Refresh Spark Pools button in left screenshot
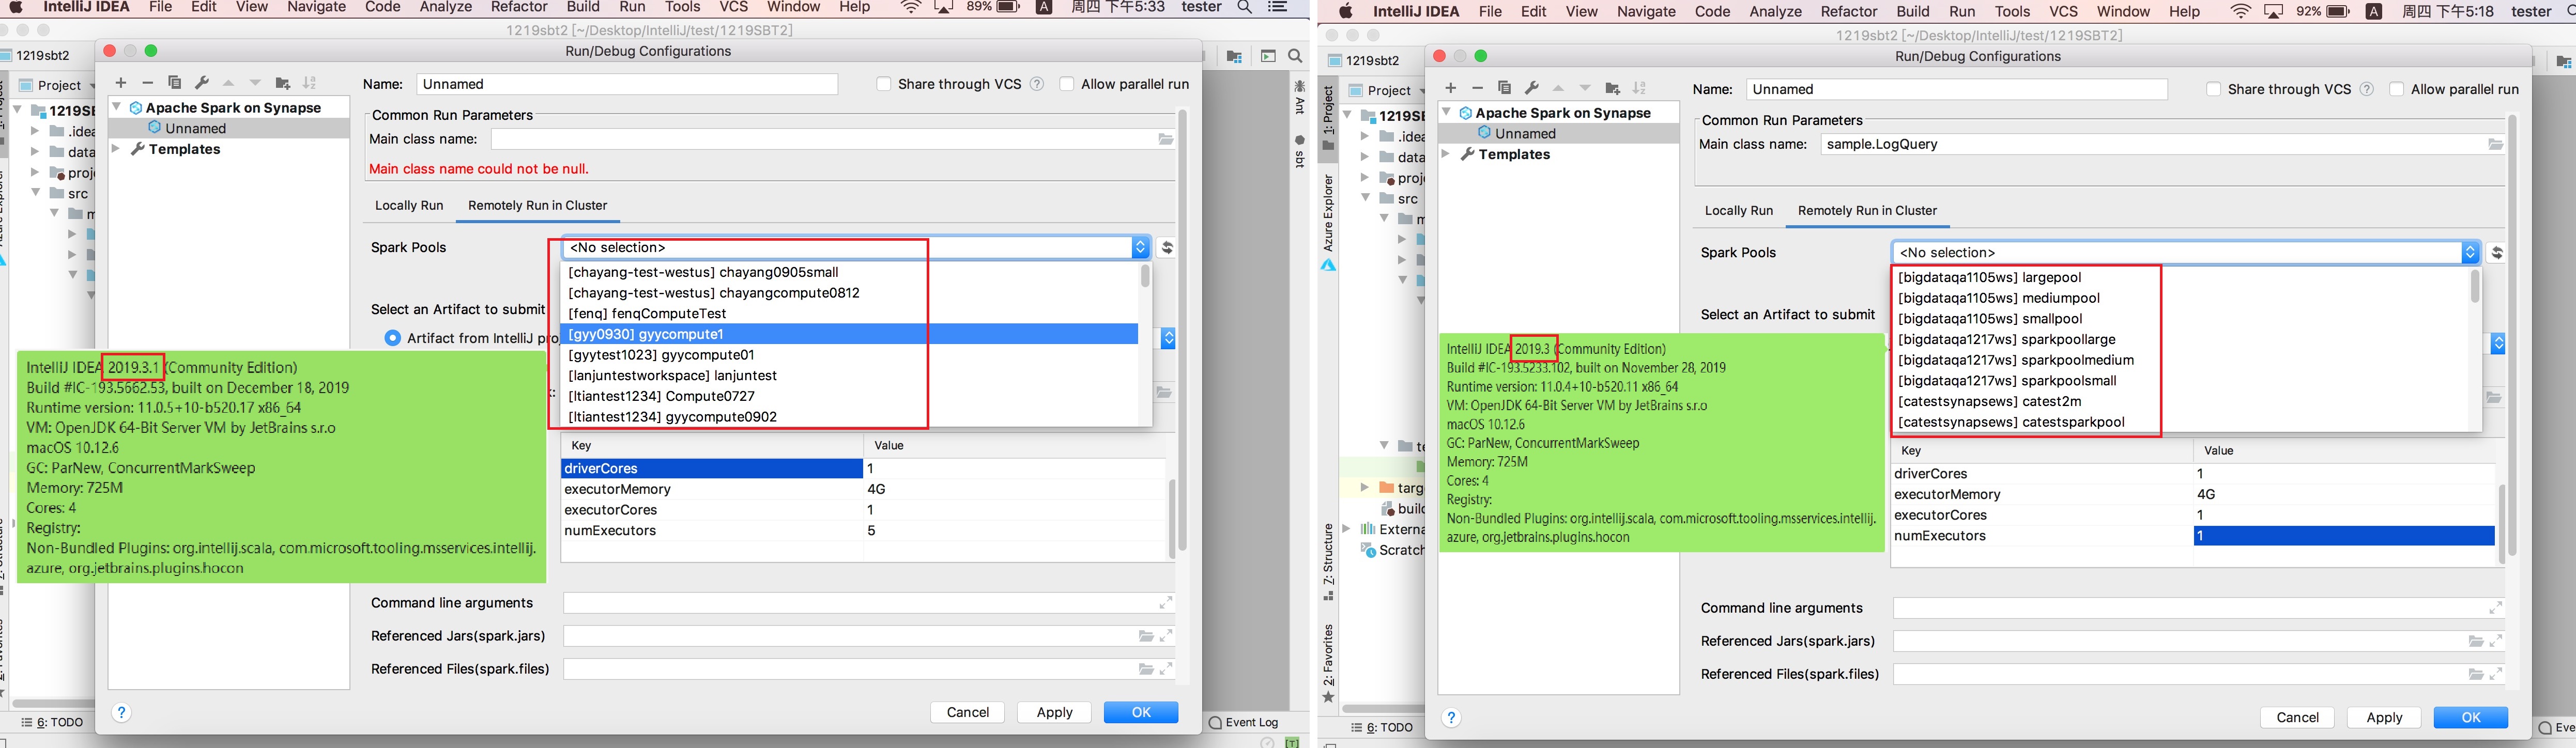This screenshot has height=748, width=2576. 1167,247
